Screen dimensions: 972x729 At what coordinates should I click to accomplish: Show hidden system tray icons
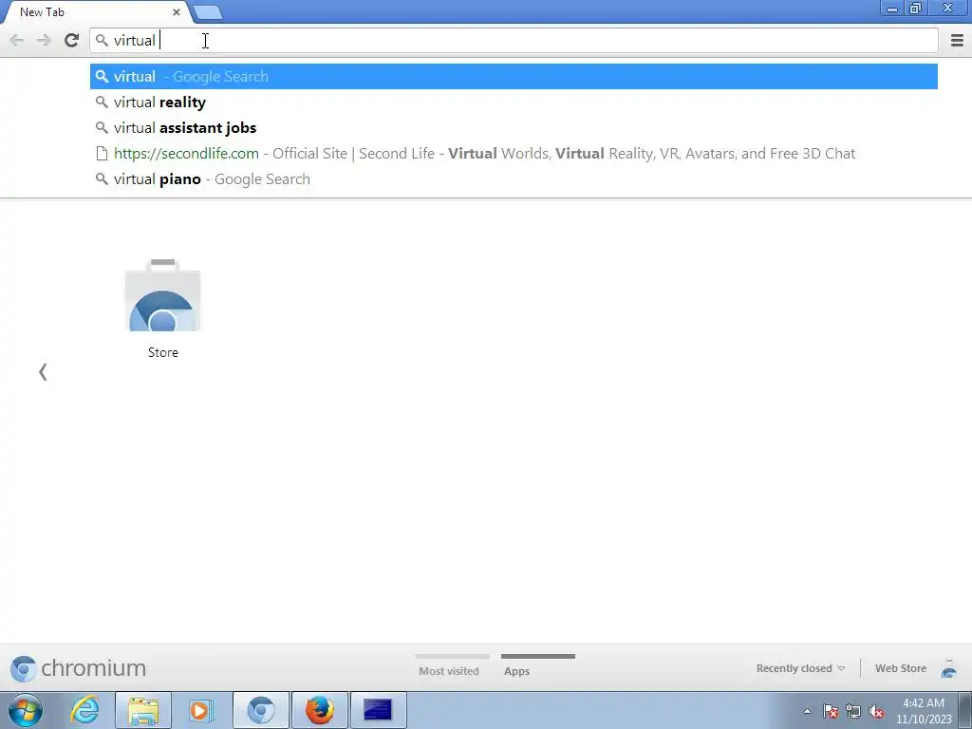[807, 711]
